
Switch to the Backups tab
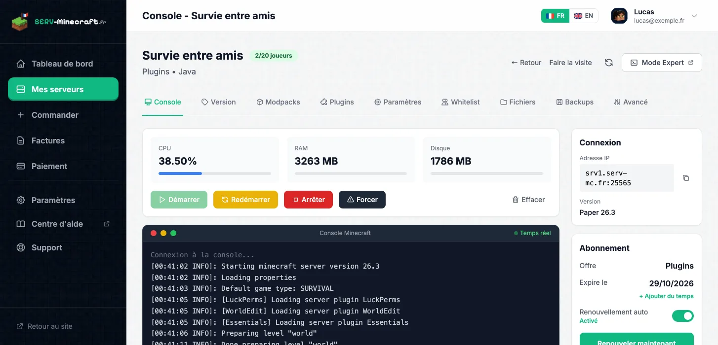(x=575, y=102)
